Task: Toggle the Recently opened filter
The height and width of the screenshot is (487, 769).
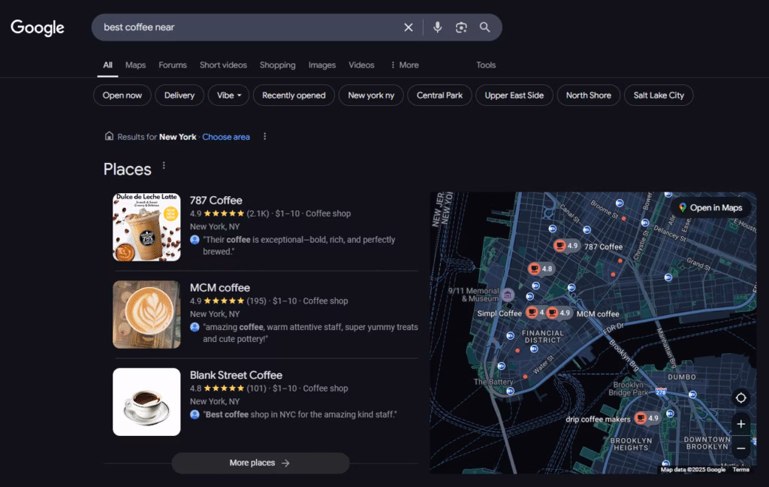Action: click(294, 95)
